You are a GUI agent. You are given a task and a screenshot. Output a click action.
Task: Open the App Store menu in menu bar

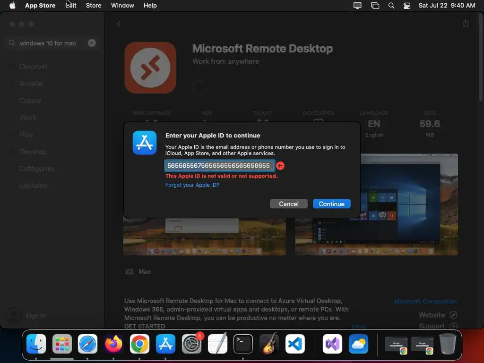coord(40,5)
